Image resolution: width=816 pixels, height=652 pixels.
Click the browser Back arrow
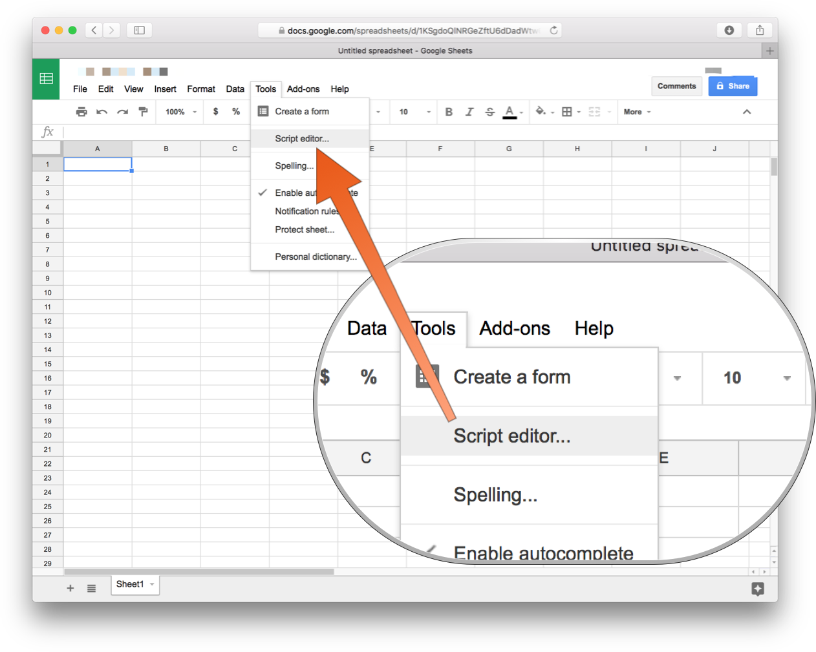click(x=94, y=30)
